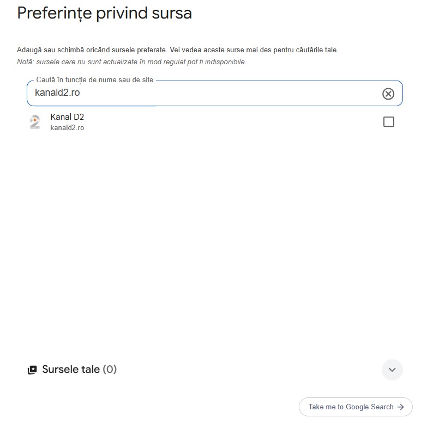The image size is (433, 436).
Task: Clear the search field with the X icon
Action: click(388, 94)
